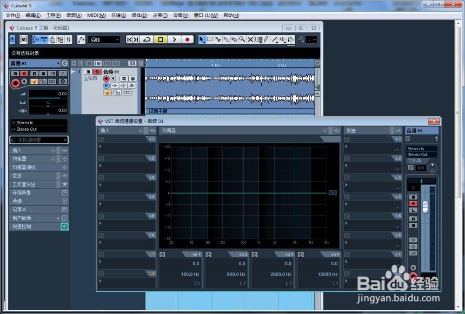The image size is (465, 314).
Task: Click the Stop transport button
Action: pos(160,40)
